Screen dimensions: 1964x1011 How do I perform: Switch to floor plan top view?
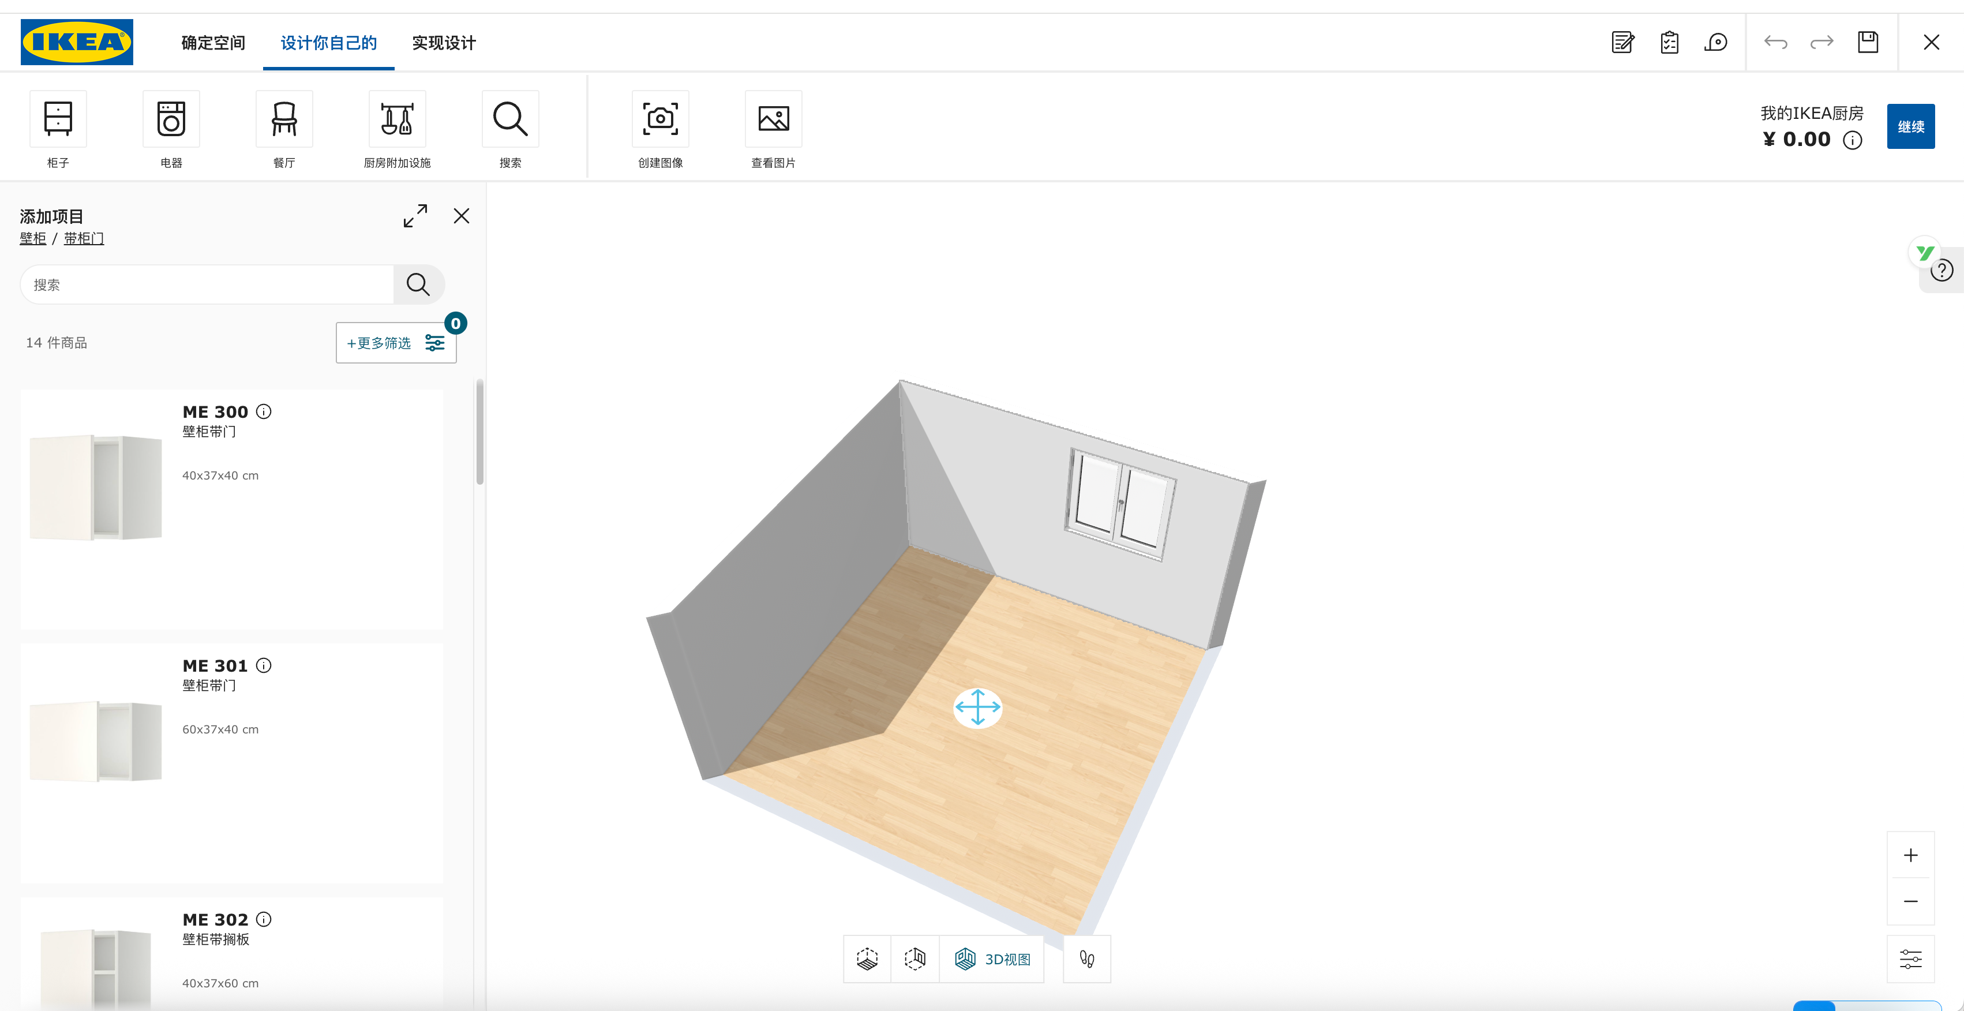[x=867, y=959]
